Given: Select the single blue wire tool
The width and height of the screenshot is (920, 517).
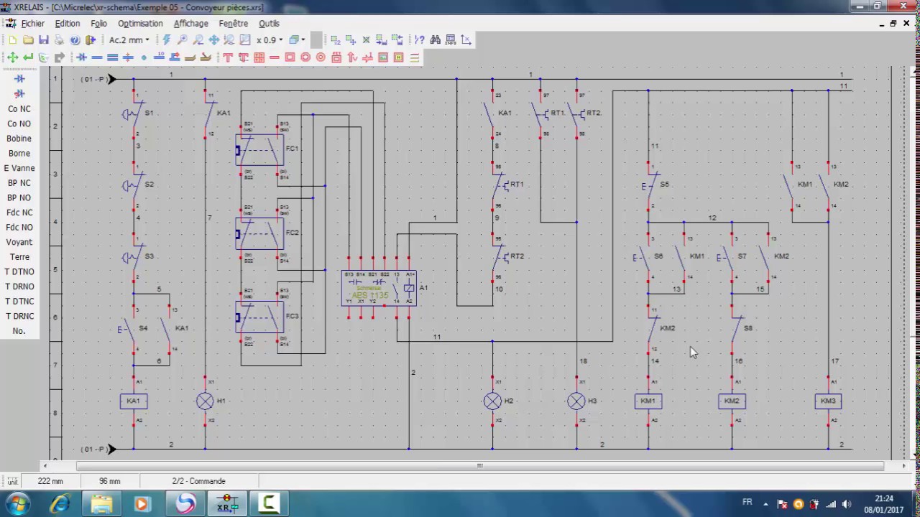Looking at the screenshot, I should point(97,57).
